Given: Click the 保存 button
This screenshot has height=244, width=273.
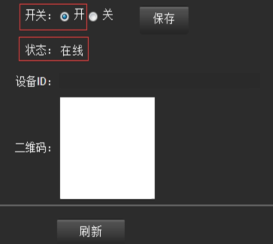Looking at the screenshot, I should [164, 20].
